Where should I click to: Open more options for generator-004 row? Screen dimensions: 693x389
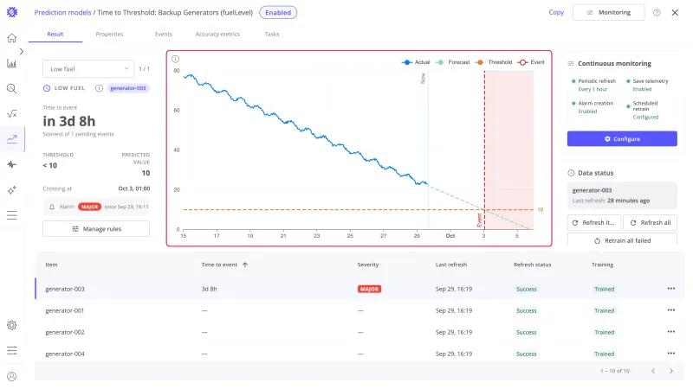670,354
